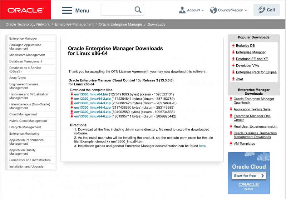This screenshot has height=199, width=286.
Task: Go to Oracle Technology Network breadcrumb
Action: (x=28, y=25)
